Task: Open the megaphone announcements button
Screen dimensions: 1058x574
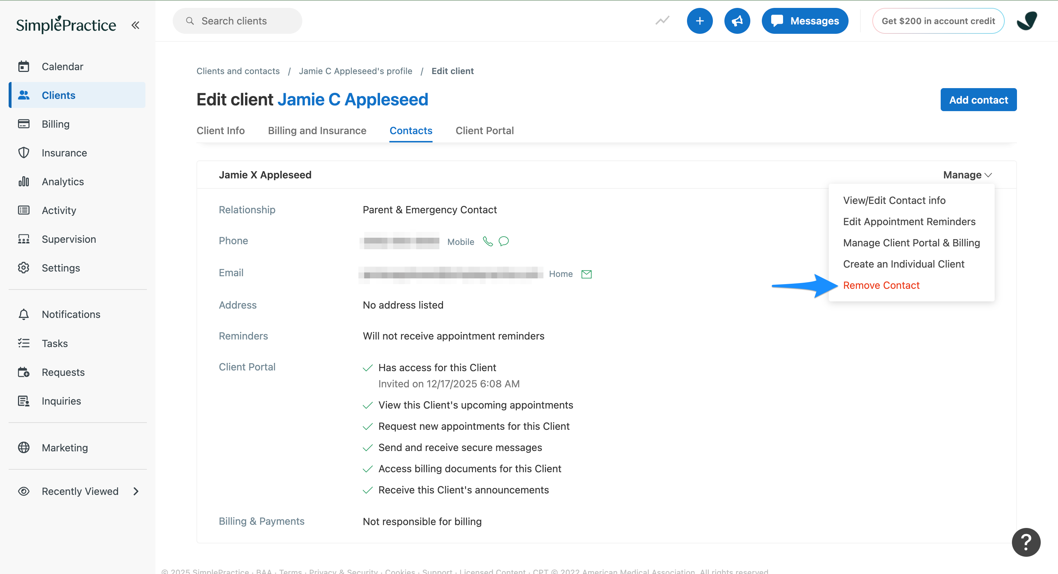Action: 737,20
